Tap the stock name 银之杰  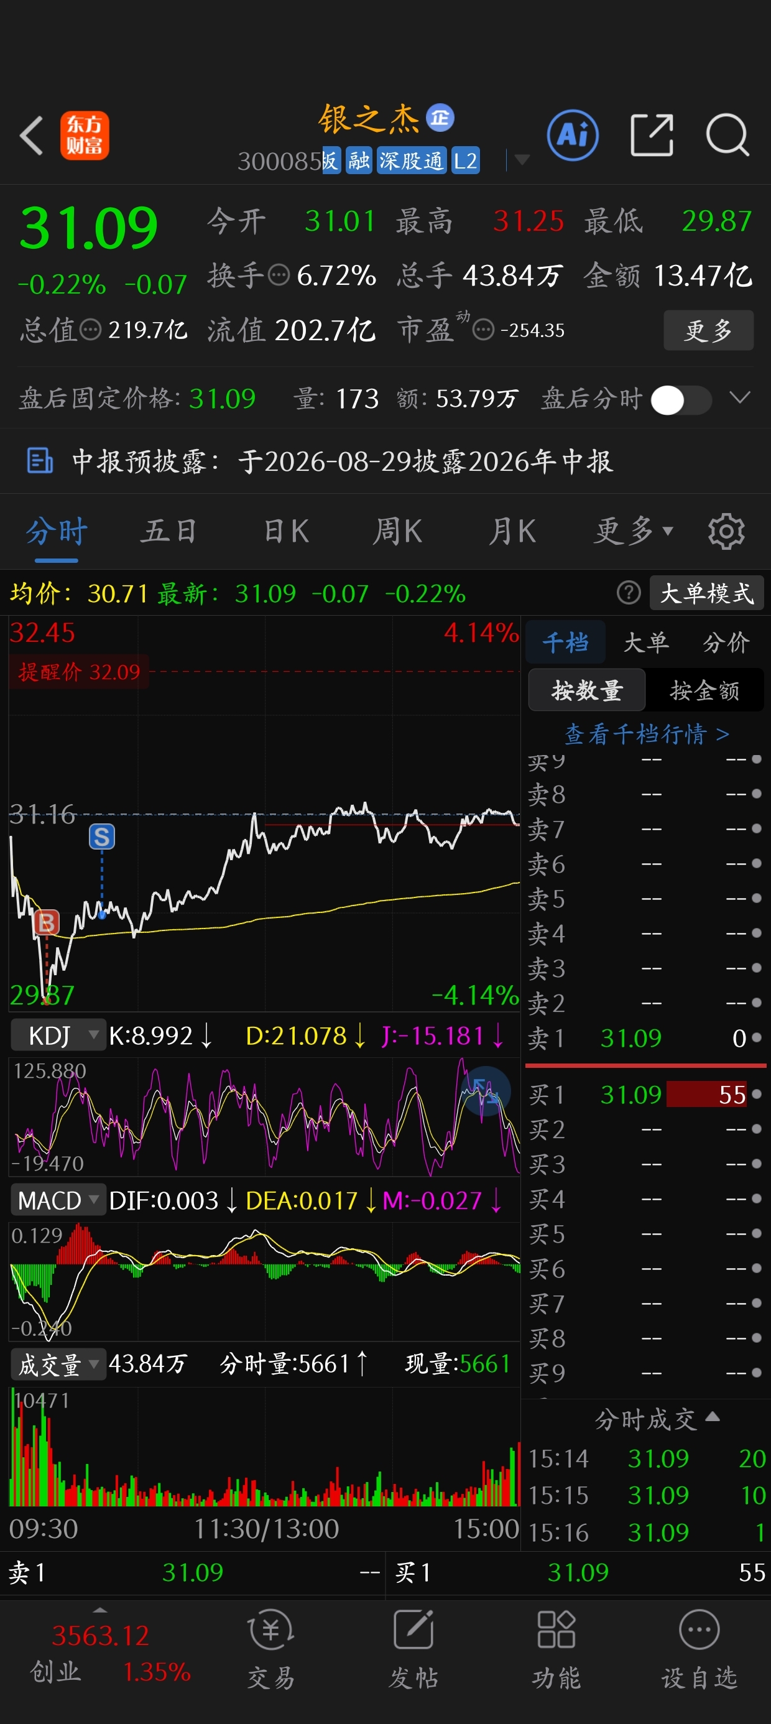click(369, 118)
